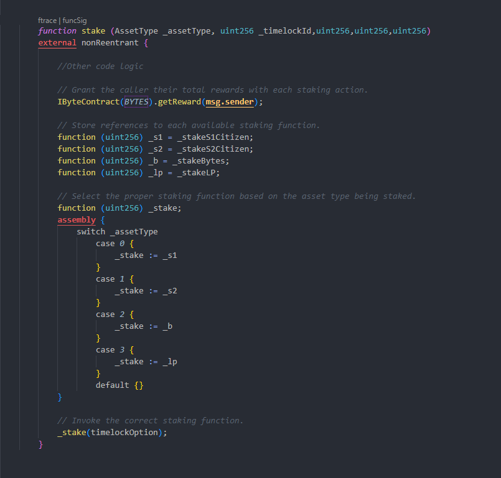The height and width of the screenshot is (478, 501).
Task: Click the getReward method call
Action: click(179, 102)
